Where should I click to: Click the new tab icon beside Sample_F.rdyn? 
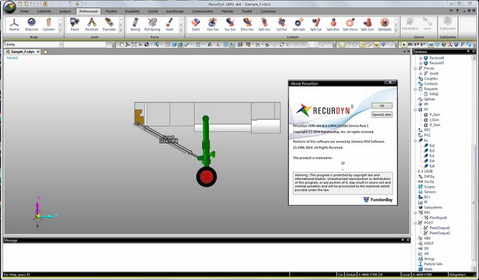point(45,52)
